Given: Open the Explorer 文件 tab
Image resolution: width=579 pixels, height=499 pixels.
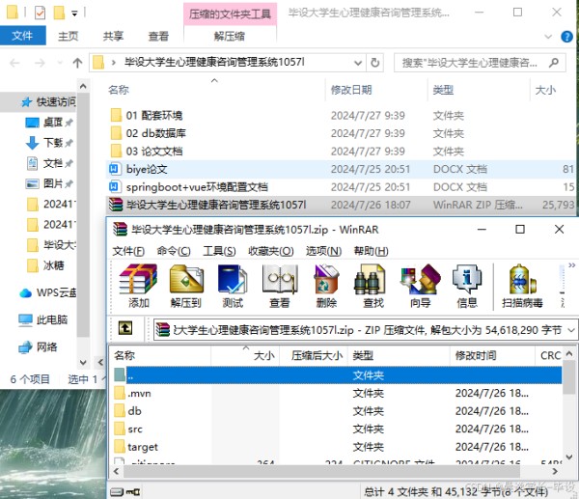Looking at the screenshot, I should [x=22, y=36].
